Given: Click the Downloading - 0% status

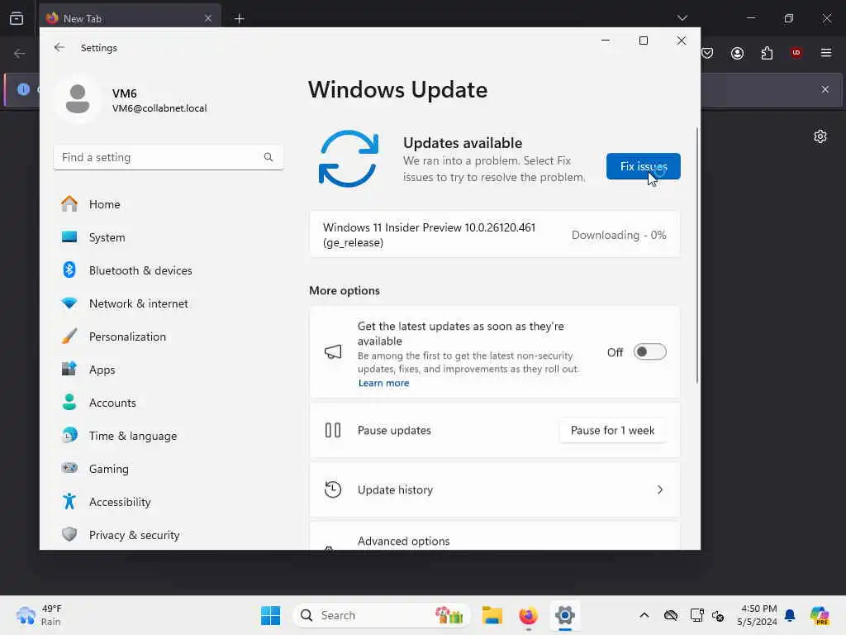Looking at the screenshot, I should pos(618,235).
